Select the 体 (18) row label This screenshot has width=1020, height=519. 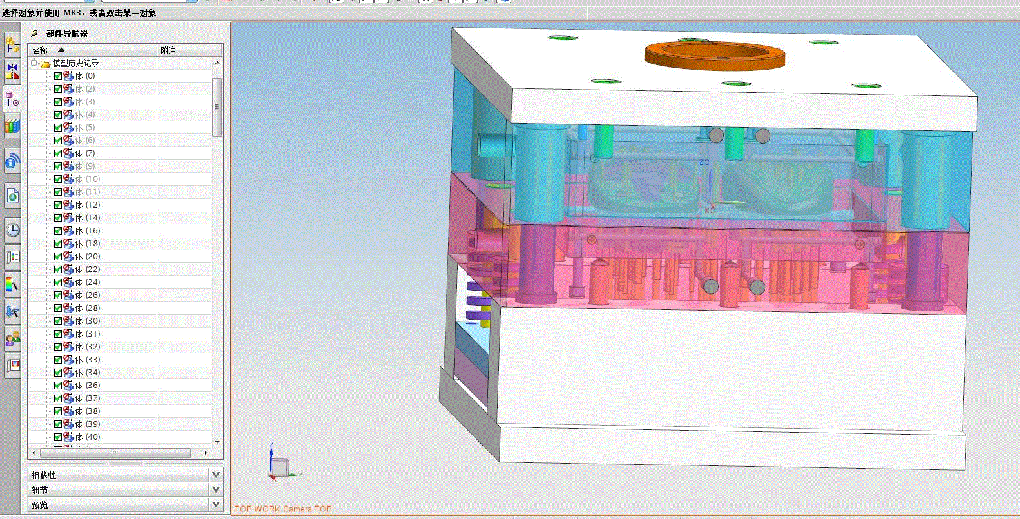pos(88,244)
